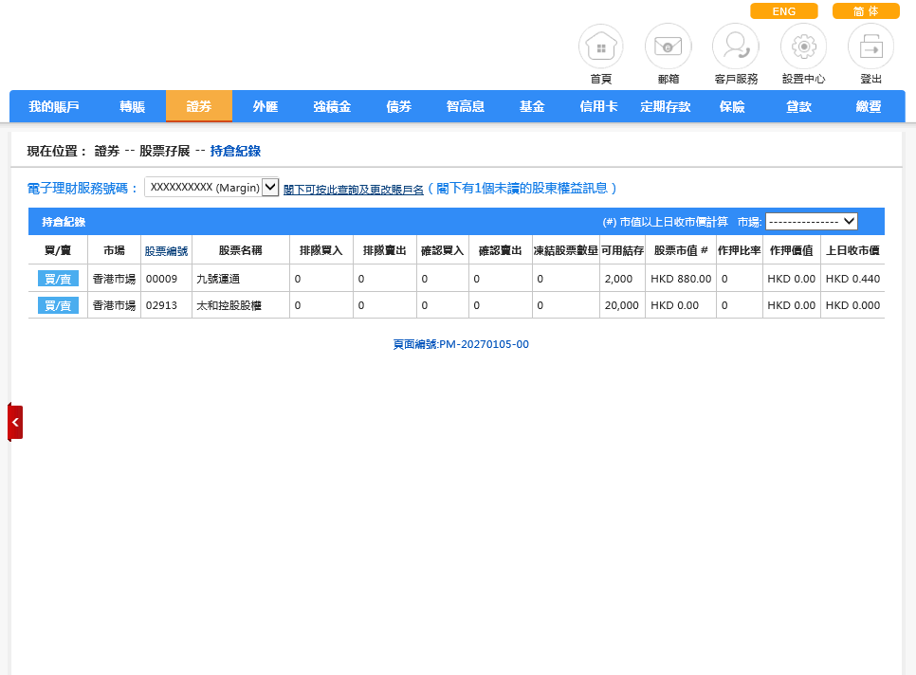Switch to Simplified Chinese (简体)
916x675 pixels.
[865, 11]
